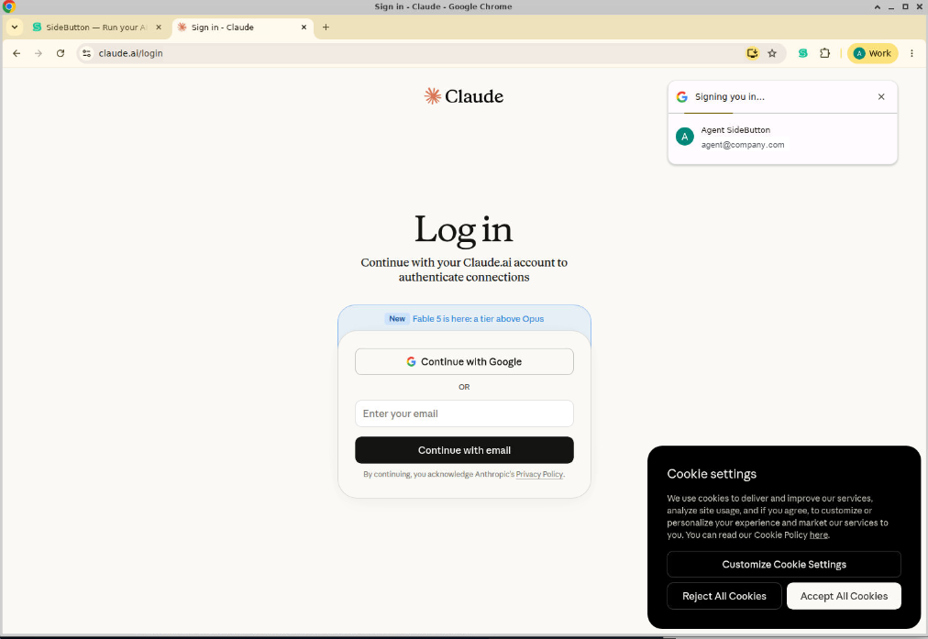928x639 pixels.
Task: Bookmark this page with the star
Action: [772, 53]
